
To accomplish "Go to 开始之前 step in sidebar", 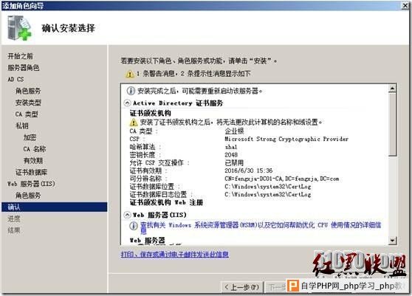I will pos(20,56).
